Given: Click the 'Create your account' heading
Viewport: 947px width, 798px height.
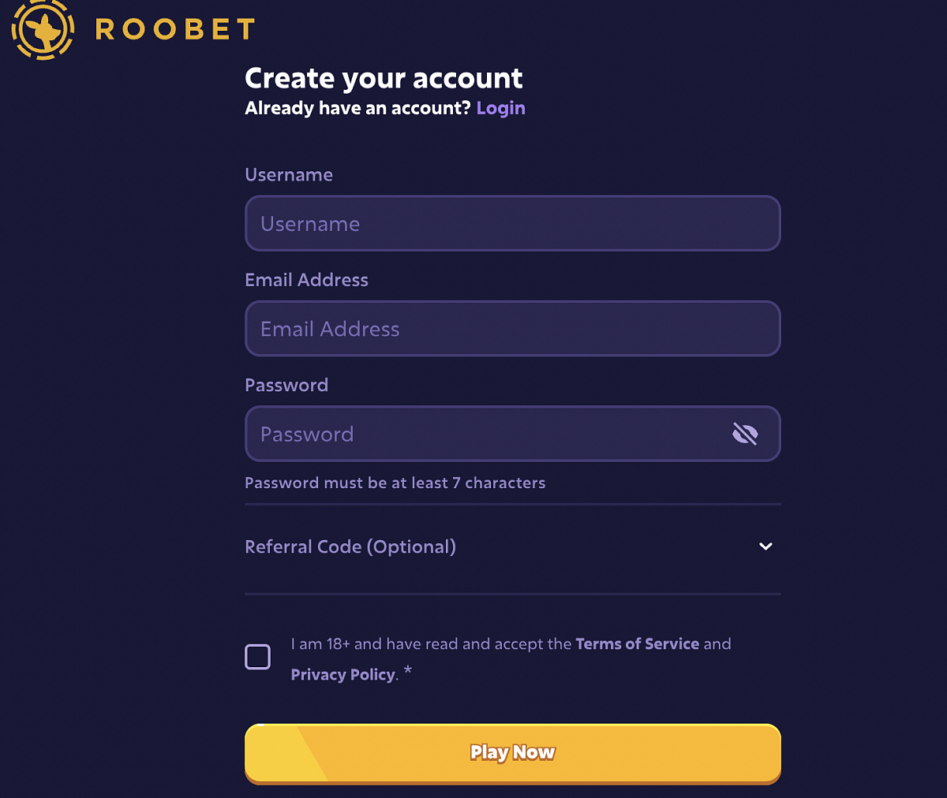Looking at the screenshot, I should 384,78.
